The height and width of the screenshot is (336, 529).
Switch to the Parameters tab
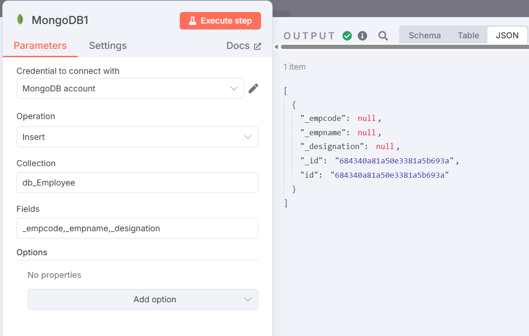pos(40,46)
